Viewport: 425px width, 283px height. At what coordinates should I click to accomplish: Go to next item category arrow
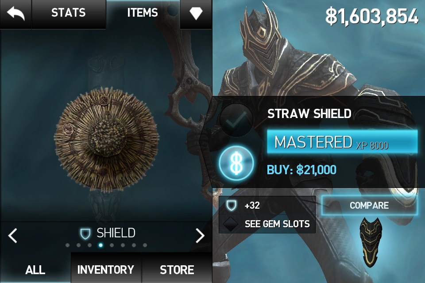pos(200,236)
